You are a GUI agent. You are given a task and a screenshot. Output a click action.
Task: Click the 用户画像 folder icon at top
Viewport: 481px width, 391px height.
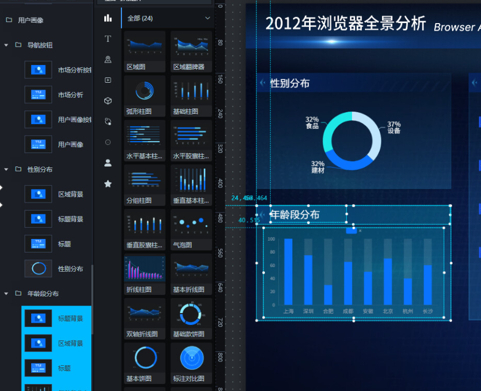(x=9, y=20)
